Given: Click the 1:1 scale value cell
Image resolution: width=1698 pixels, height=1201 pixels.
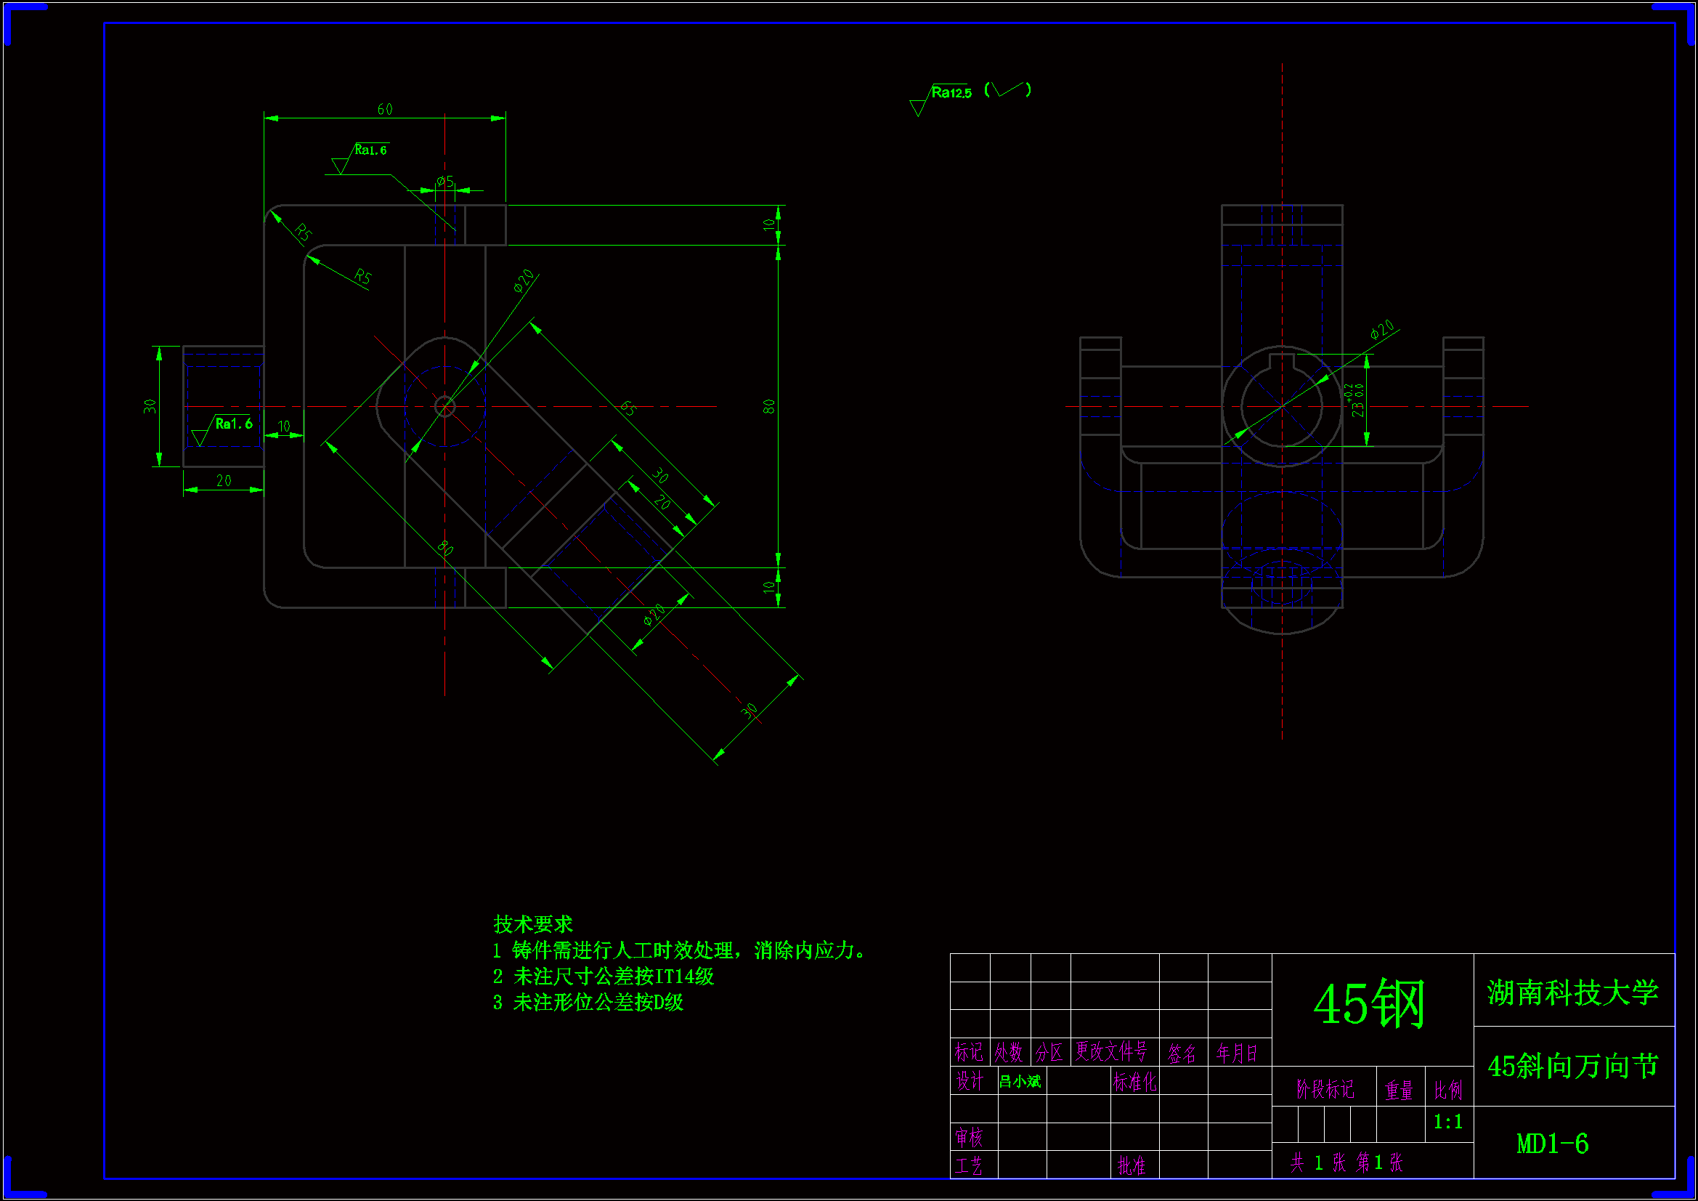Looking at the screenshot, I should (1447, 1123).
